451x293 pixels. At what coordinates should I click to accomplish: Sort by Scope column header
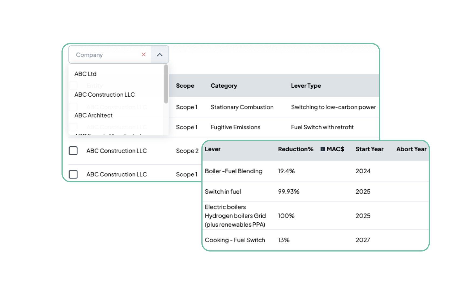tap(185, 86)
